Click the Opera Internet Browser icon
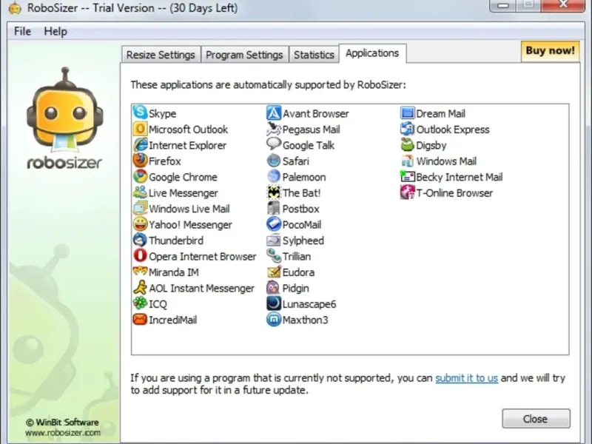Screen dimensions: 592x444 point(140,255)
